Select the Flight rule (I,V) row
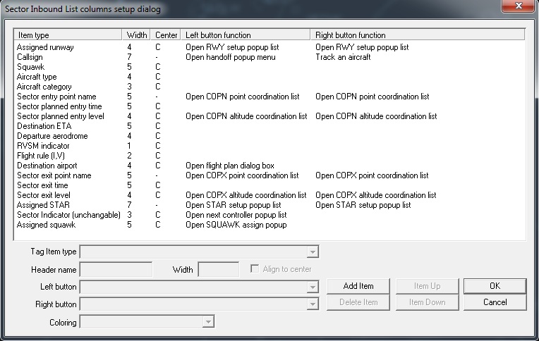The image size is (539, 341). pyautogui.click(x=269, y=156)
